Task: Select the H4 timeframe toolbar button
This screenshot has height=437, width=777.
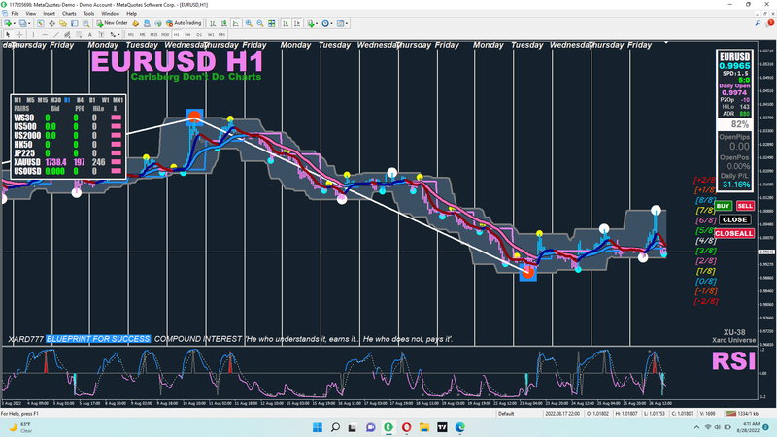Action: tap(187, 34)
